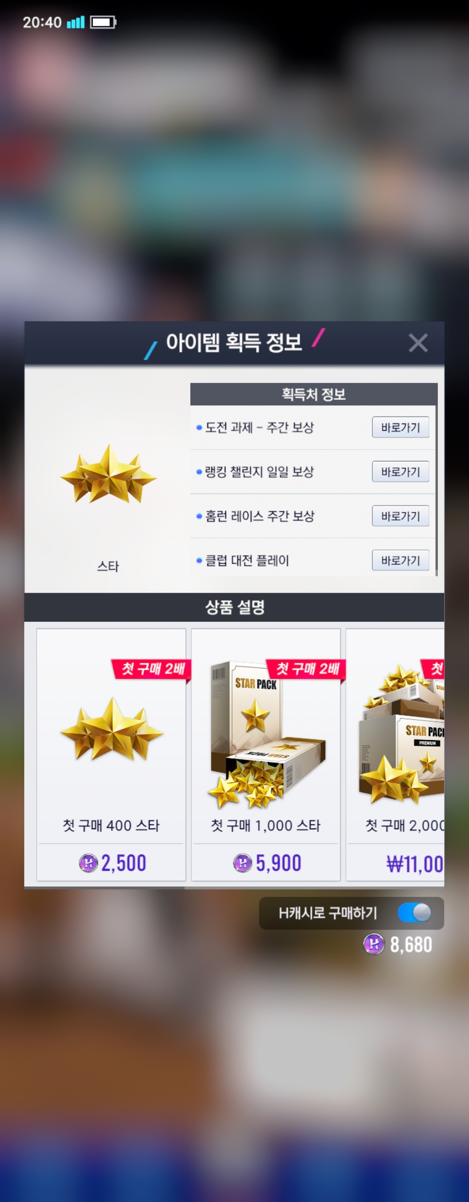Screen dimensions: 469x1202
Task: Tap the H cash balance coin icon
Action: click(x=374, y=944)
